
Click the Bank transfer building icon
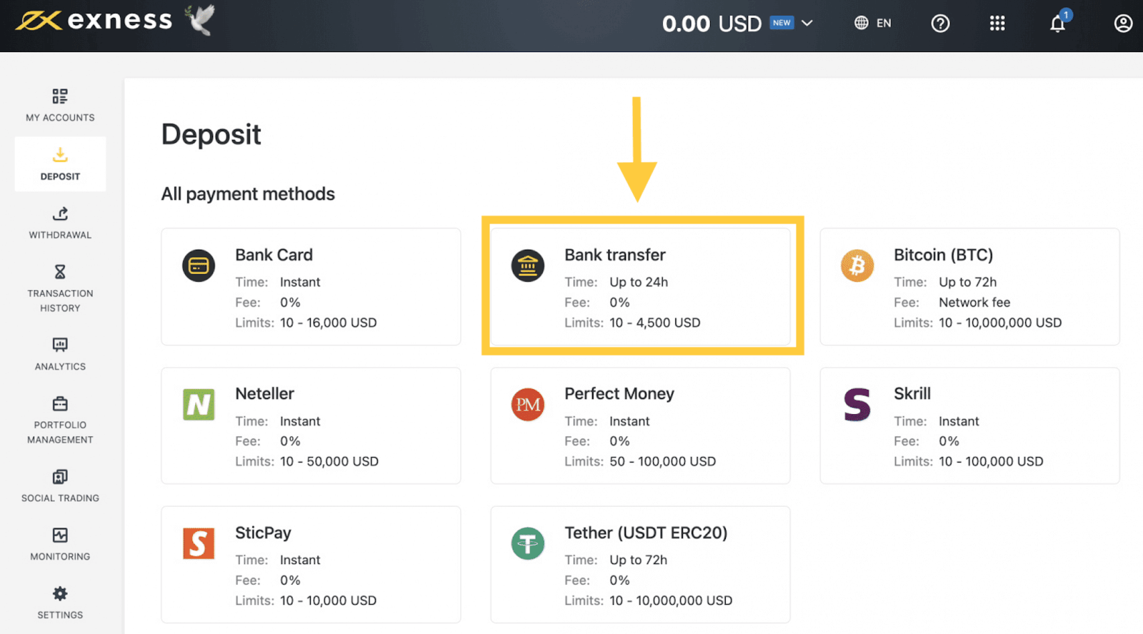click(x=528, y=266)
